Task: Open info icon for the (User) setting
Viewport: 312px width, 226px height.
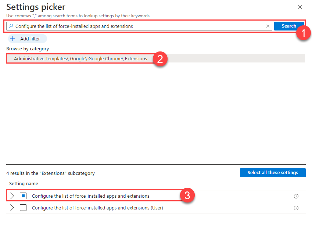Action: [296, 208]
